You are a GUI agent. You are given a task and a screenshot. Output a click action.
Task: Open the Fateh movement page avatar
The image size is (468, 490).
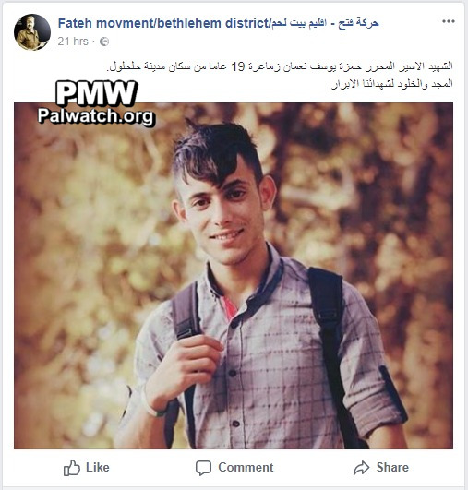click(32, 32)
